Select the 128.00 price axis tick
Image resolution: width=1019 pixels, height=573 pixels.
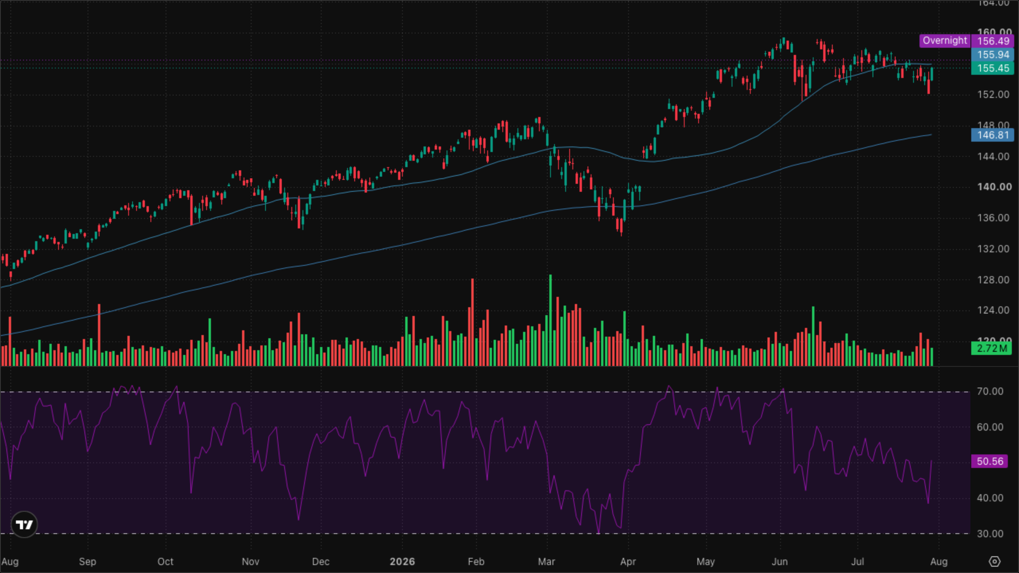(x=993, y=280)
